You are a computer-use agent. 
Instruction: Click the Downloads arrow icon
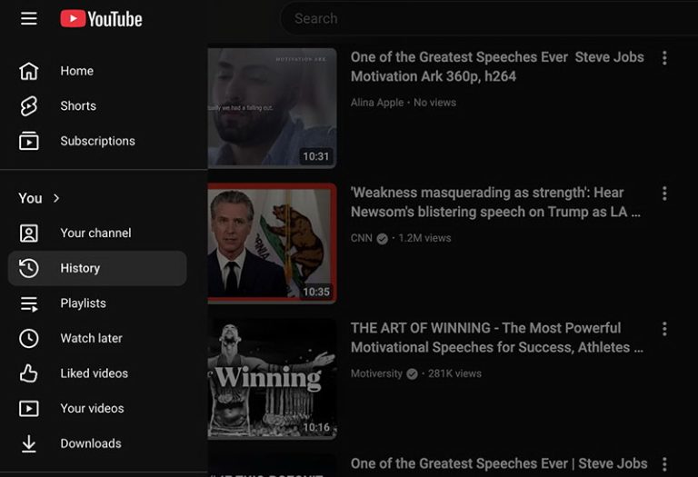(x=29, y=443)
